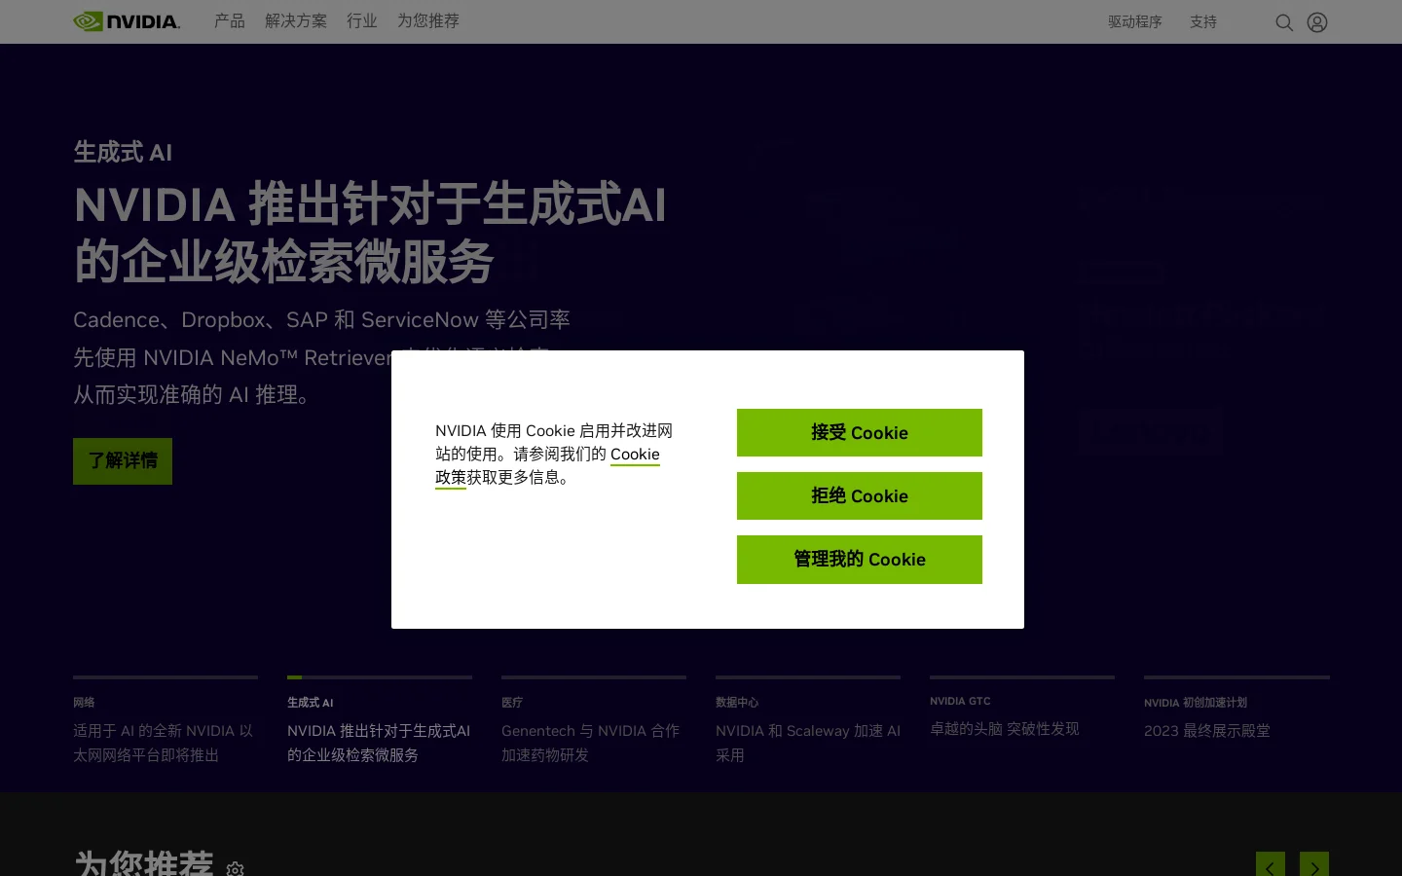This screenshot has width=1402, height=876.
Task: Select the 网络 carousel slide tab
Action: click(x=166, y=720)
